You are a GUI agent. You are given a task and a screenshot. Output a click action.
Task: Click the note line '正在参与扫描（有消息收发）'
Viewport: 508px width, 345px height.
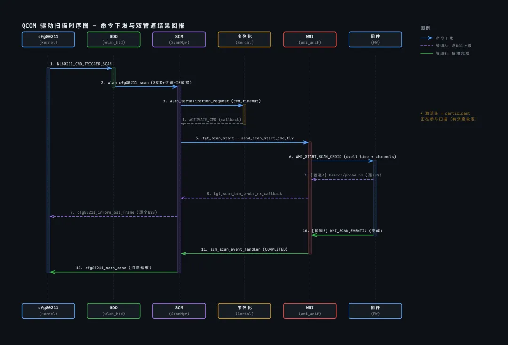pyautogui.click(x=449, y=119)
